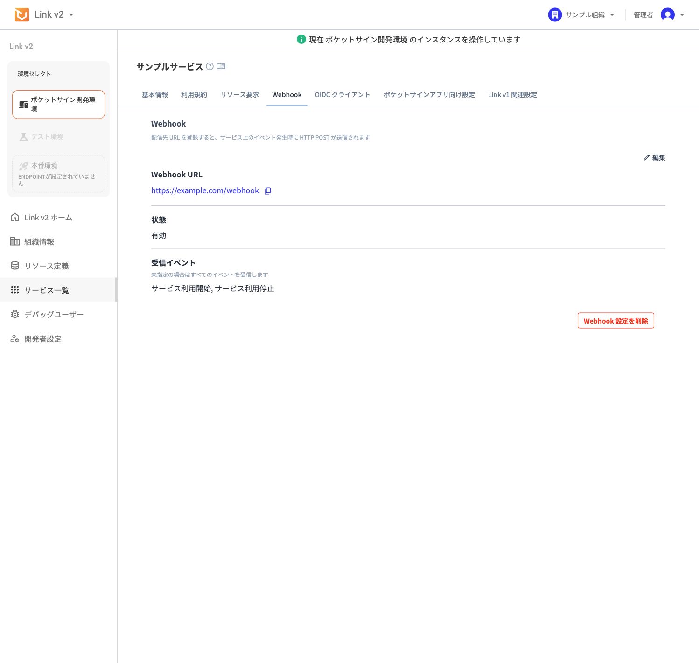Click the green info icon in banner
Viewport: 699px width, 663px height.
[301, 39]
